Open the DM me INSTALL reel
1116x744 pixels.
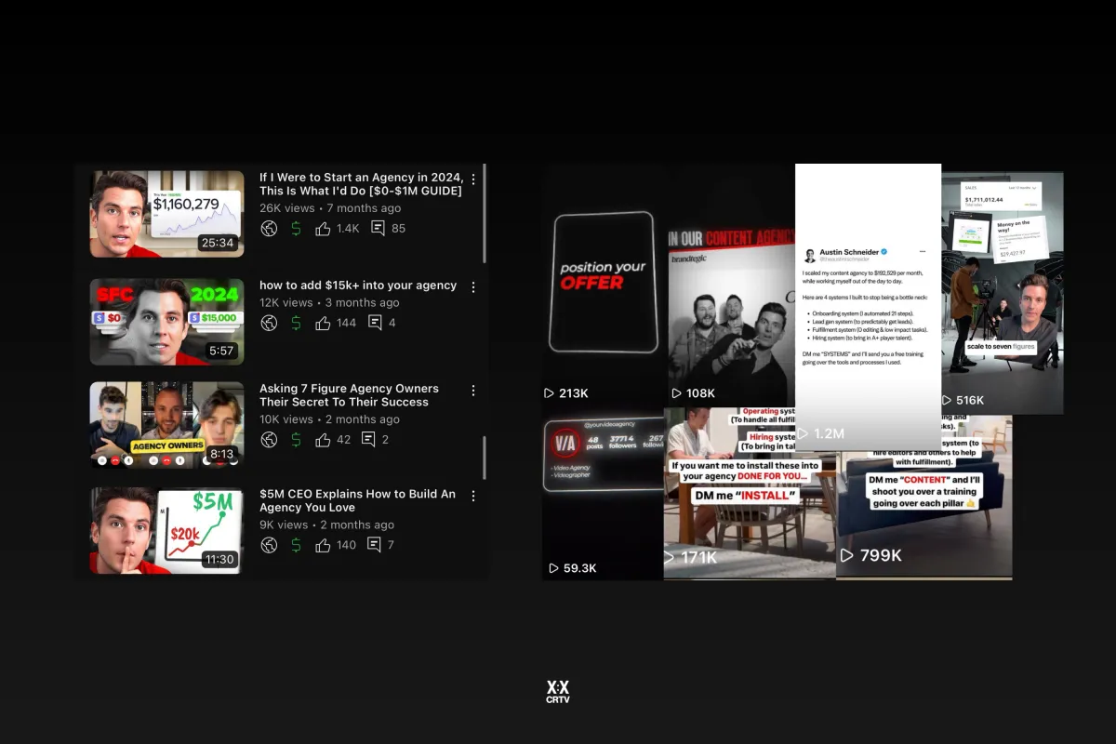[x=750, y=493]
